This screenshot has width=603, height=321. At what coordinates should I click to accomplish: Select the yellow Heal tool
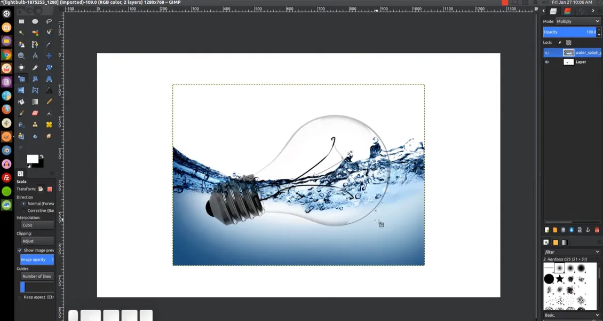(x=49, y=124)
